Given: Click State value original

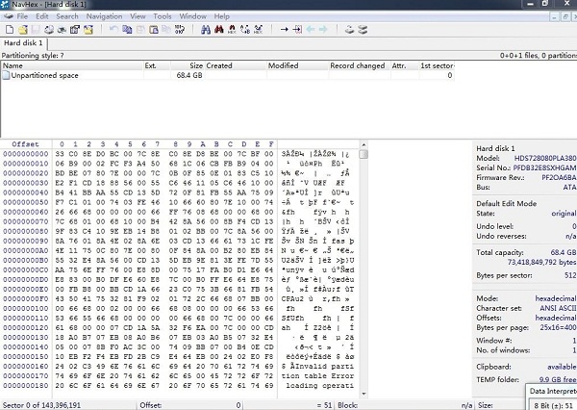Looking at the screenshot, I should 564,214.
